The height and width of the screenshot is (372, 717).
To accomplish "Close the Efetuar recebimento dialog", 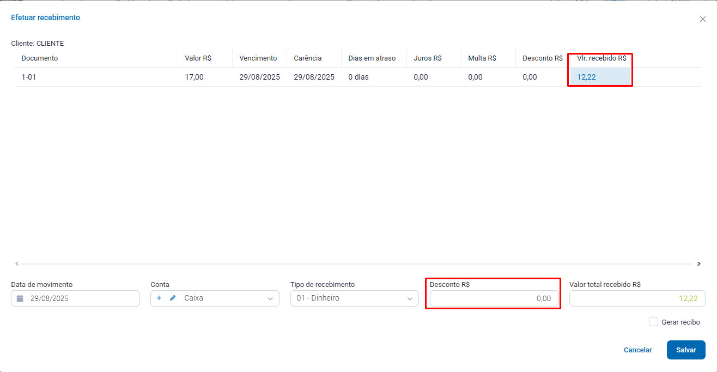I will (x=702, y=19).
